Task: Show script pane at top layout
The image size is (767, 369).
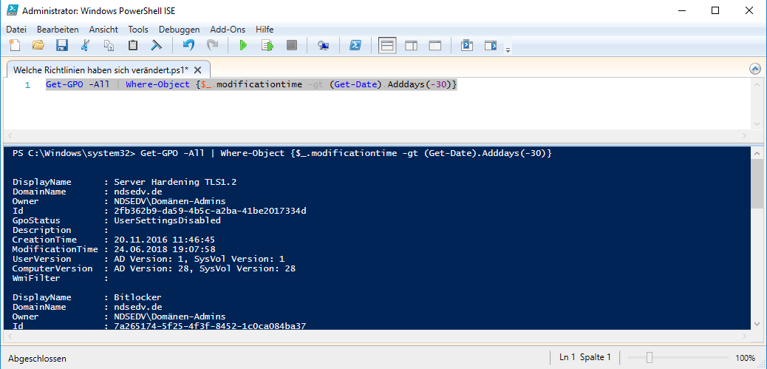Action: pyautogui.click(x=386, y=46)
